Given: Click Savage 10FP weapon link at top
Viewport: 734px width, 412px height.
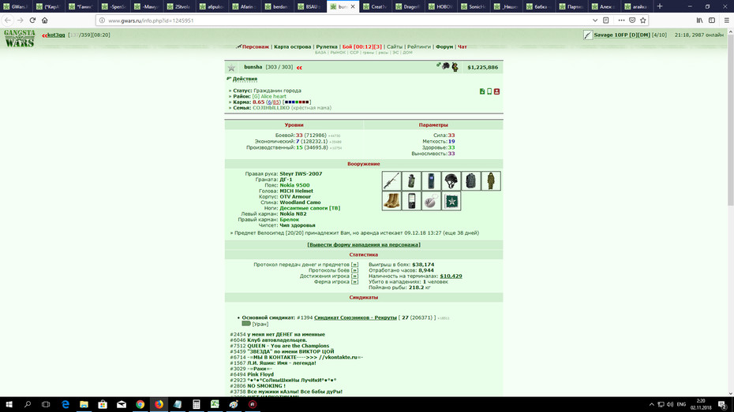Looking at the screenshot, I should click(x=622, y=35).
